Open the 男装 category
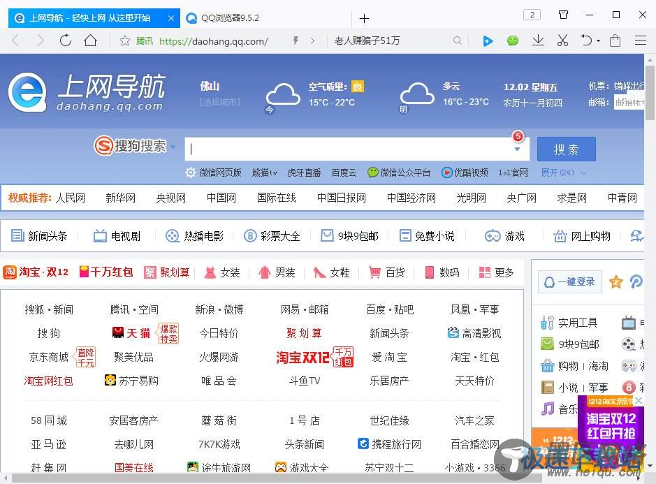 coord(277,272)
